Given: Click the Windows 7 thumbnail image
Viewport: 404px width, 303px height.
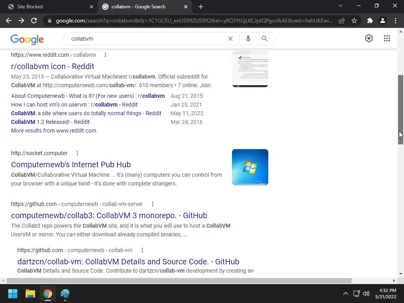Looking at the screenshot, I should (250, 167).
